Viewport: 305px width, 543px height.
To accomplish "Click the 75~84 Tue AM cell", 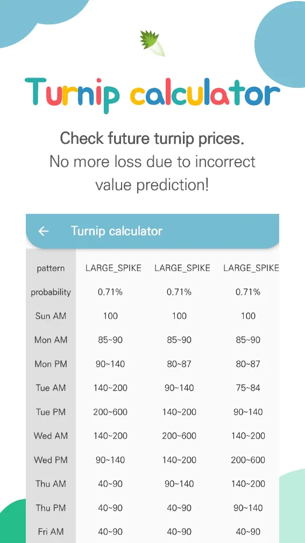I will [249, 388].
